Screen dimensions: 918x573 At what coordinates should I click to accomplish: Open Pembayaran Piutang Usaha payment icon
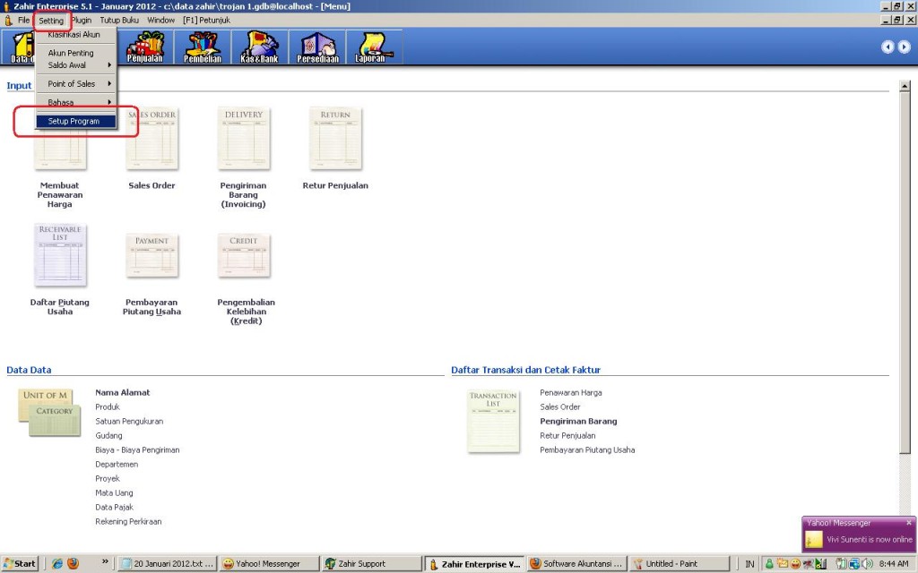pyautogui.click(x=152, y=257)
